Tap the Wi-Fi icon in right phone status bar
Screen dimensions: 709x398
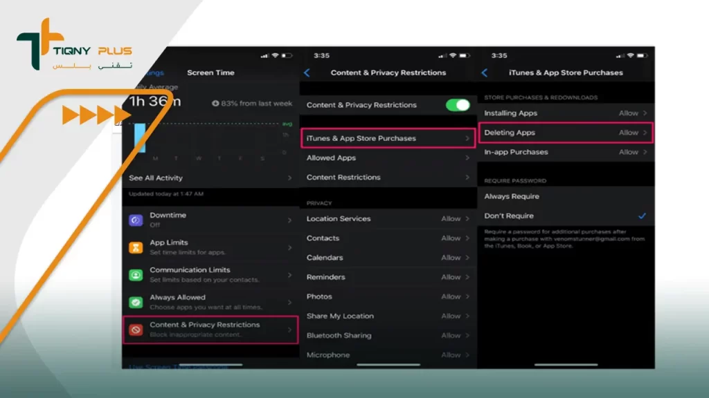point(631,55)
